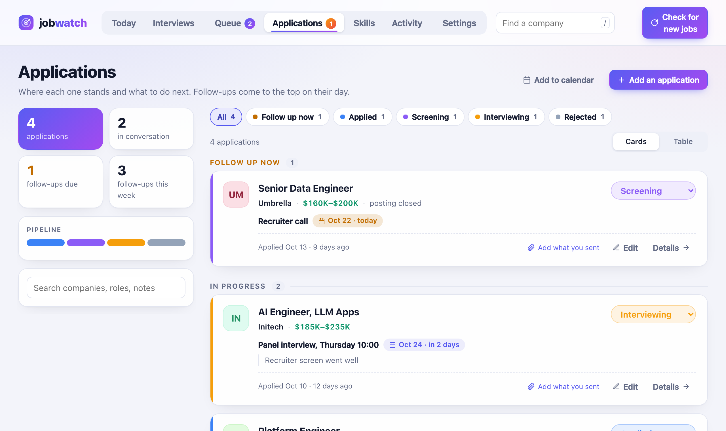Click the blue Applied pipeline segment
The width and height of the screenshot is (726, 431).
tap(46, 243)
